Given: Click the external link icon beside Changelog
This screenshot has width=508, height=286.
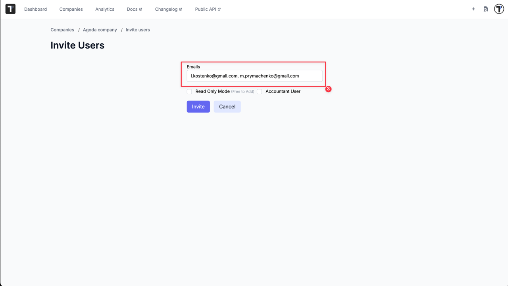Looking at the screenshot, I should click(181, 8).
